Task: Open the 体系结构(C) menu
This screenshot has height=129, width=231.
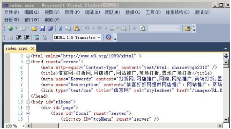Action: [177, 12]
